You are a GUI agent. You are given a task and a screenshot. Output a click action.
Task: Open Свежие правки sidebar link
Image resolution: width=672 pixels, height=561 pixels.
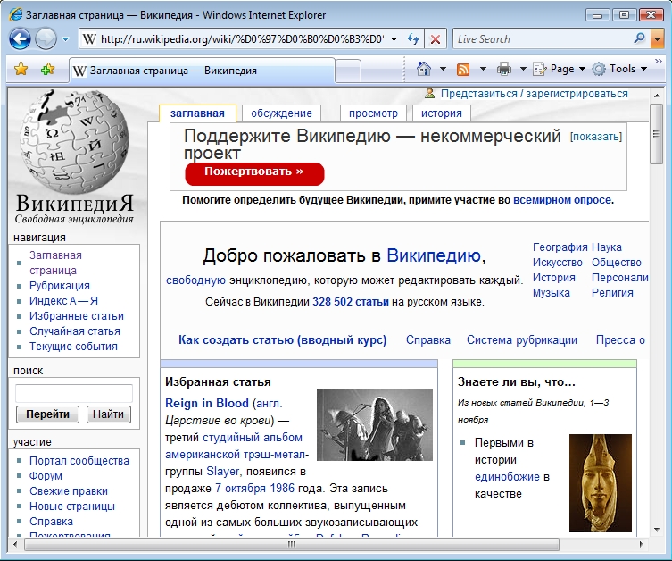click(x=69, y=491)
